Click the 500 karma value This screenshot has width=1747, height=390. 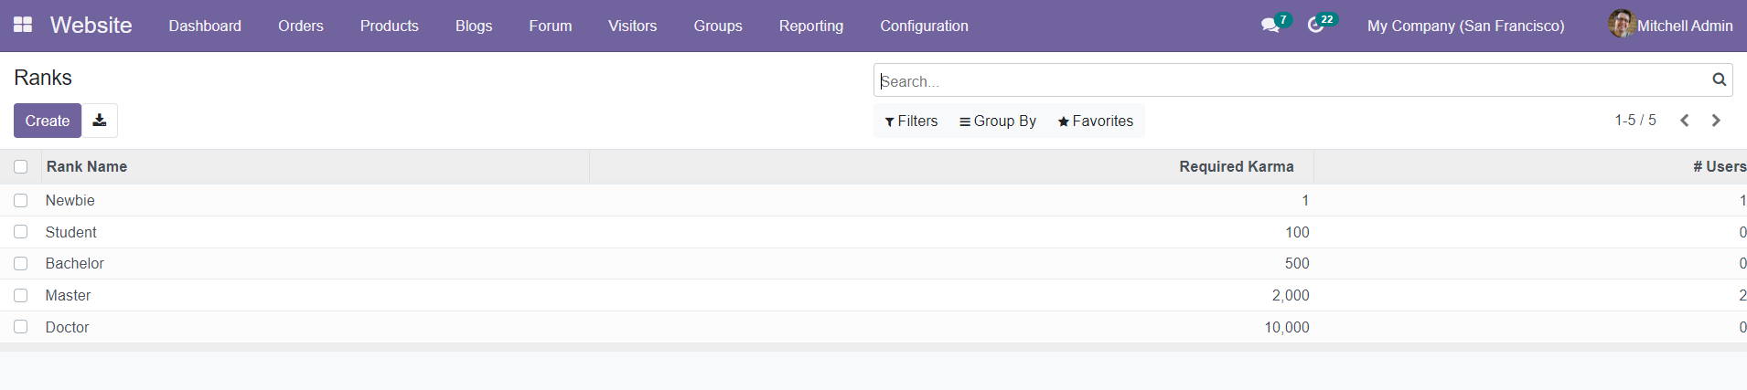pos(1297,263)
